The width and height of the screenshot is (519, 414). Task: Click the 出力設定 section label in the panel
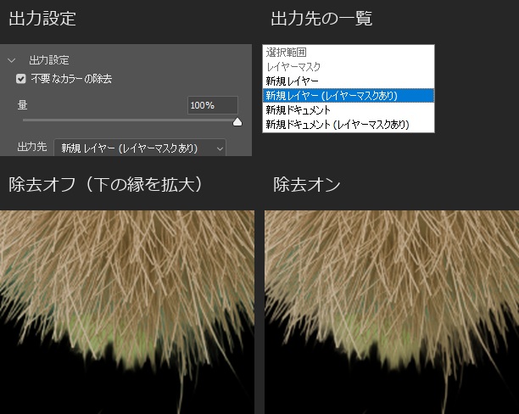49,60
